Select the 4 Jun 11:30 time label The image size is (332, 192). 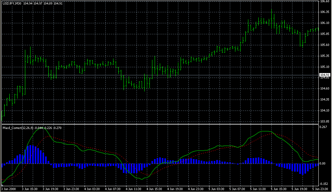pos(134,188)
